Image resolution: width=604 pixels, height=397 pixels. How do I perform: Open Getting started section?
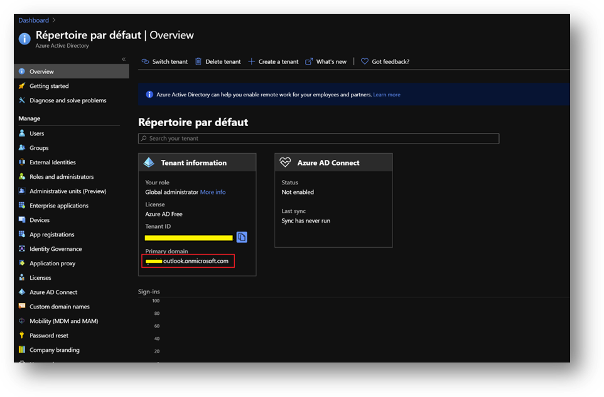(49, 86)
